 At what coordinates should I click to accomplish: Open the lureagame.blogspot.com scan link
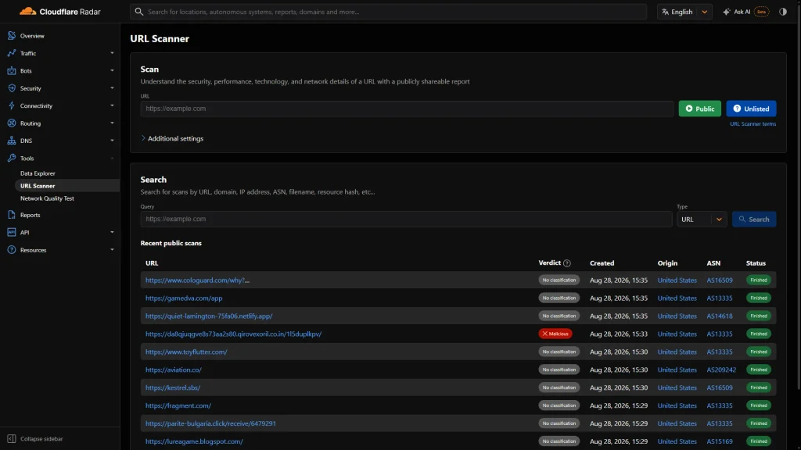(194, 441)
